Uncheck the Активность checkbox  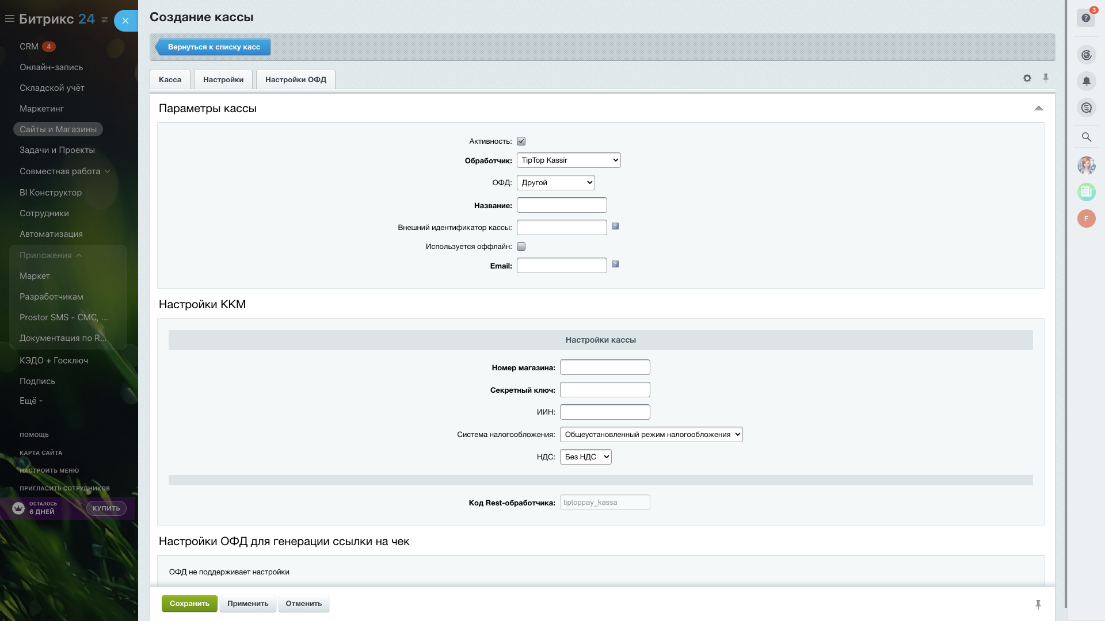pyautogui.click(x=521, y=141)
